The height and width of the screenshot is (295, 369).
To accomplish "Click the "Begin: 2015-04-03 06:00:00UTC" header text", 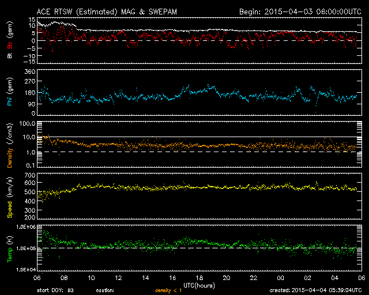I will (300, 12).
